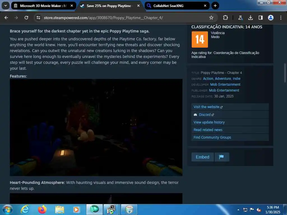Switch to Microsoft 3D Movie Maker tab
The height and width of the screenshot is (215, 287).
(44, 6)
